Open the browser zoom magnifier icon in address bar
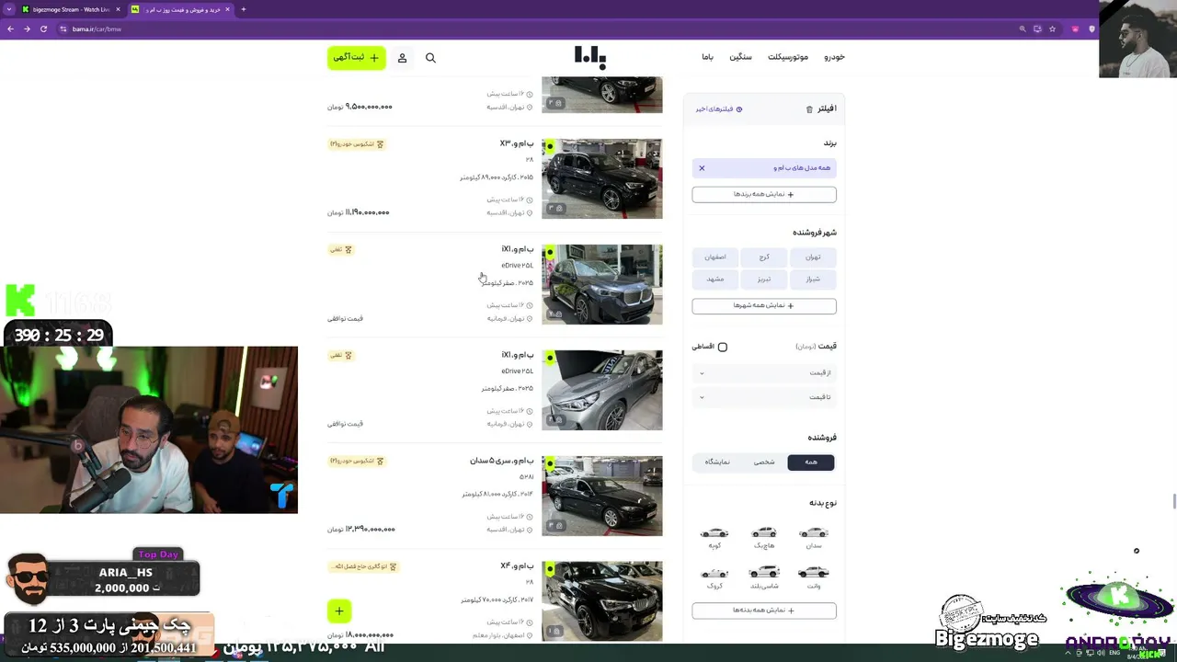 point(1023,29)
